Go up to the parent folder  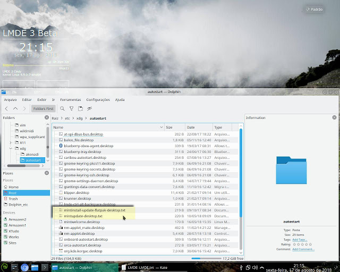click(x=15, y=109)
